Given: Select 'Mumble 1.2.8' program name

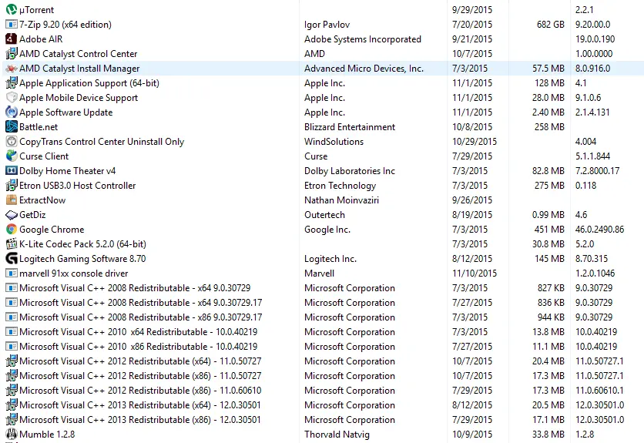Looking at the screenshot, I should (47, 435).
